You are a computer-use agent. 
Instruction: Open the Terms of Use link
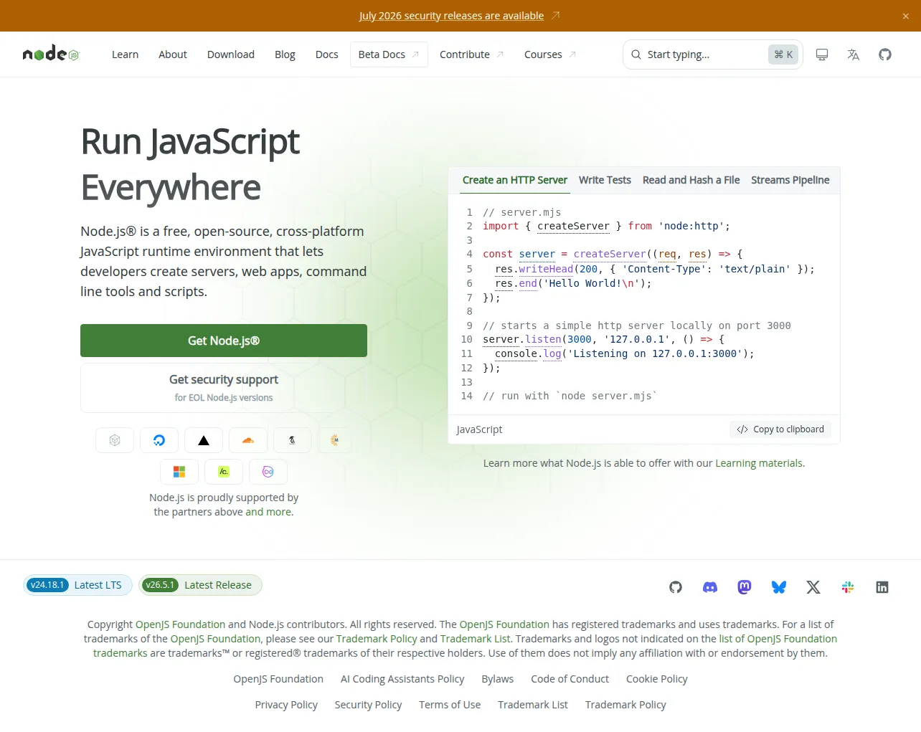click(450, 705)
